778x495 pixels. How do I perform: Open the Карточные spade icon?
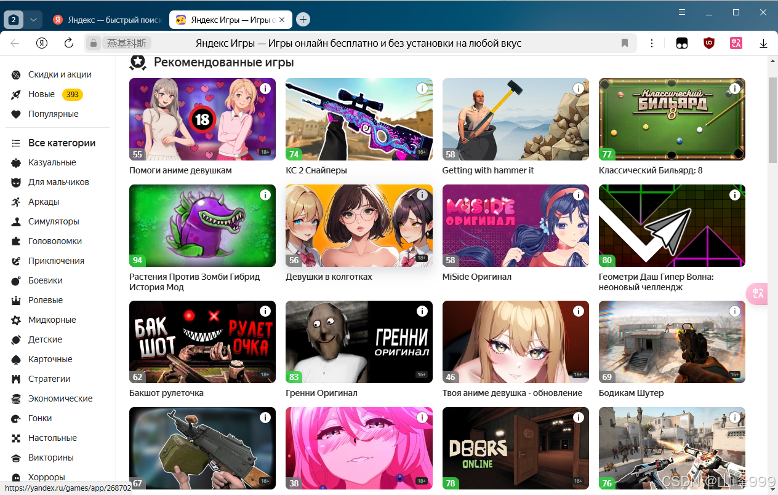point(17,359)
